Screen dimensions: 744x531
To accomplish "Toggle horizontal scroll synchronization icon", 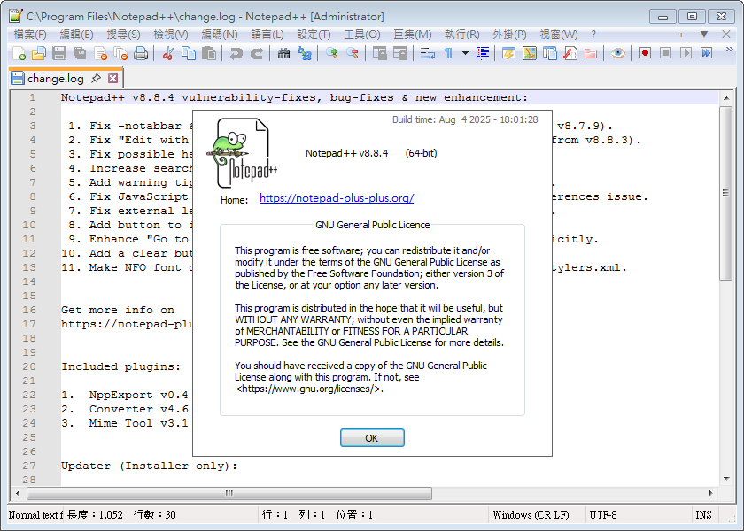I will (x=400, y=53).
